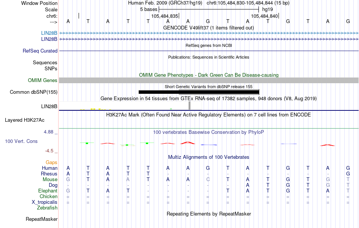Click the dark-blue LIN28B GENCODE label
Screen dimensions: 359x228
(x=49, y=39)
